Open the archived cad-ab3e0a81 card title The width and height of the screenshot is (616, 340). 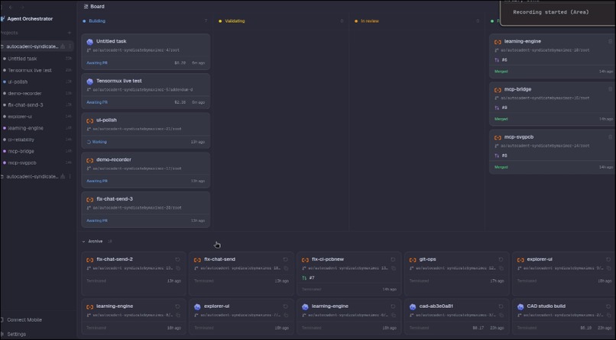pos(436,306)
